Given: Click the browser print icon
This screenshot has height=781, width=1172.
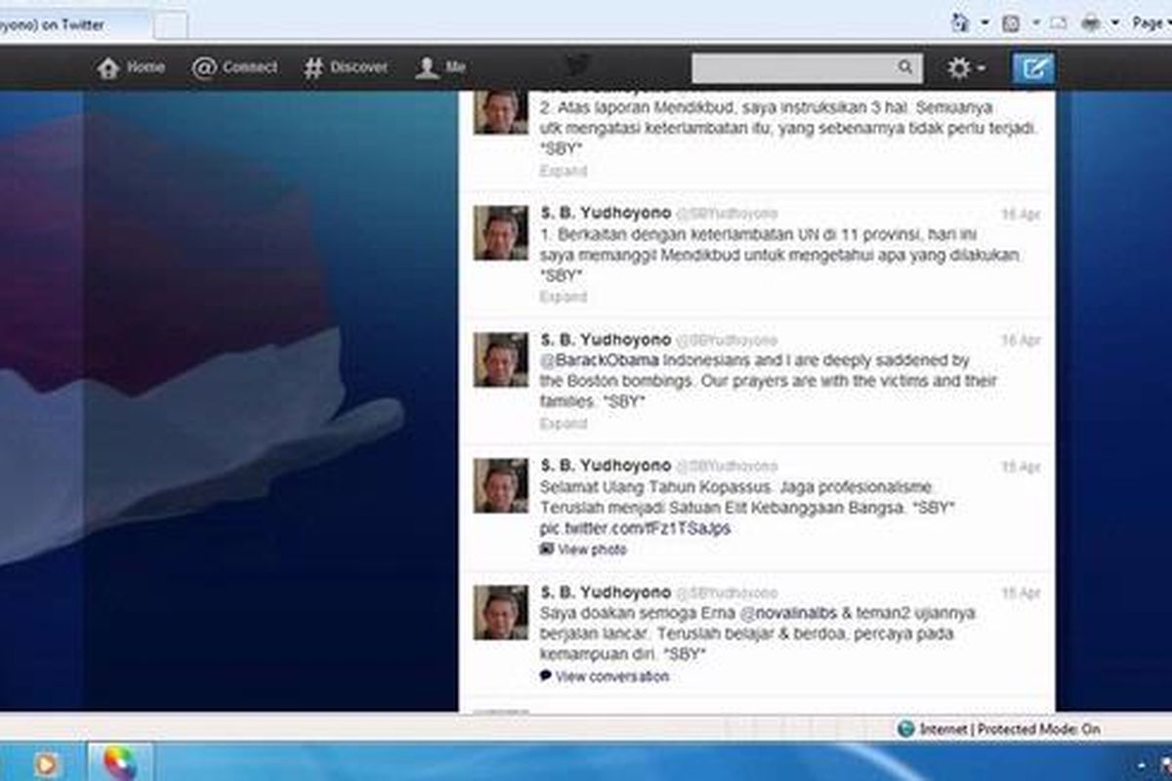Looking at the screenshot, I should pos(1091,23).
